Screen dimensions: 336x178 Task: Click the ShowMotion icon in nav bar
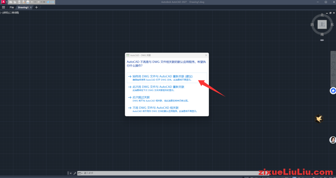point(333,82)
